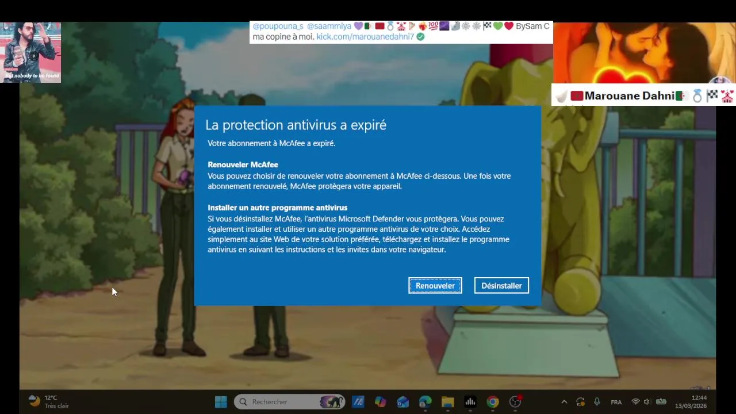Screen dimensions: 736x414
Task: Click the Marouane Dahni name banner
Action: pyautogui.click(x=643, y=95)
